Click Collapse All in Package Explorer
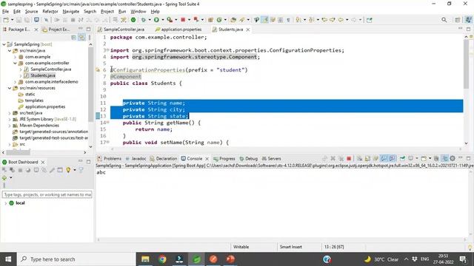 coord(73,38)
